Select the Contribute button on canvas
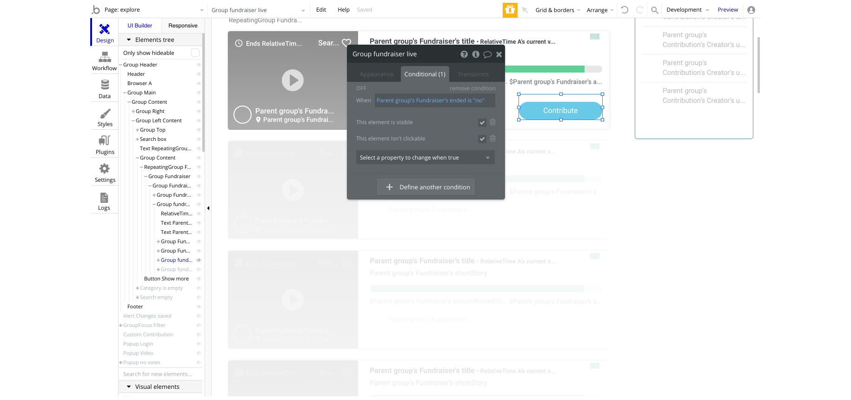851x400 pixels. click(560, 111)
